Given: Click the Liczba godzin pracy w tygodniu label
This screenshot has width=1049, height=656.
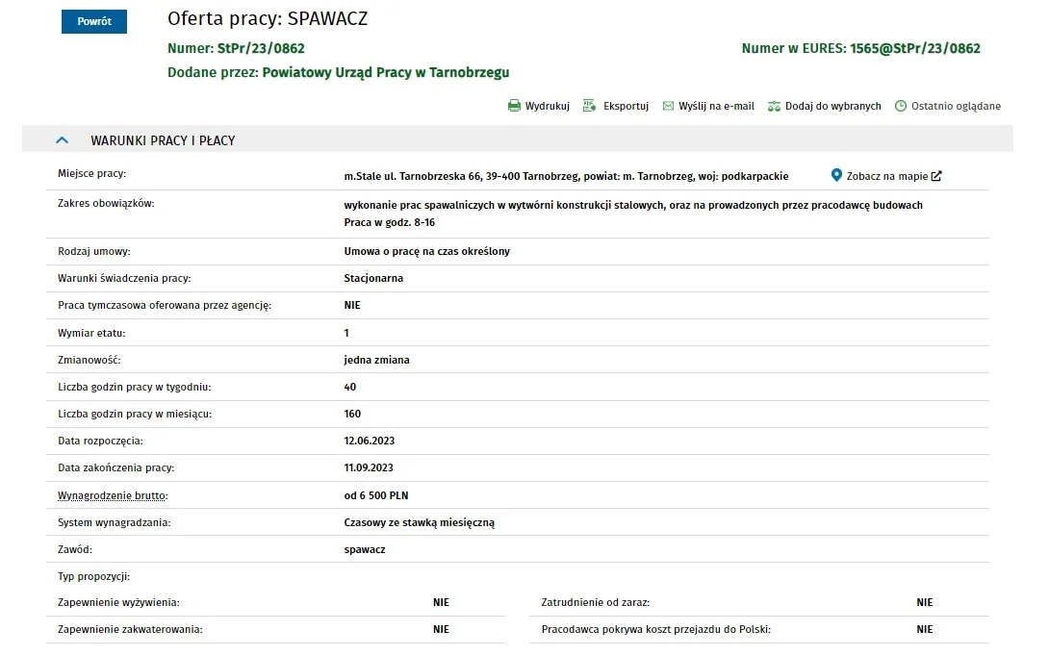Looking at the screenshot, I should coord(135,387).
